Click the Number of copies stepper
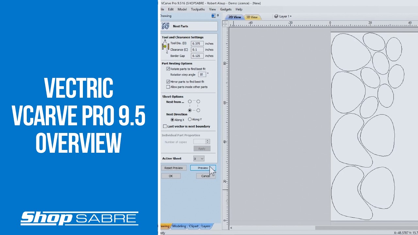Screen dimensions: 418x235 [x=207, y=142]
